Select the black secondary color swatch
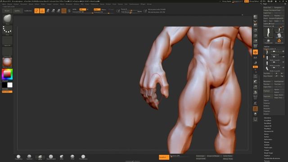This screenshot has width=288, height=162. (x=4, y=85)
